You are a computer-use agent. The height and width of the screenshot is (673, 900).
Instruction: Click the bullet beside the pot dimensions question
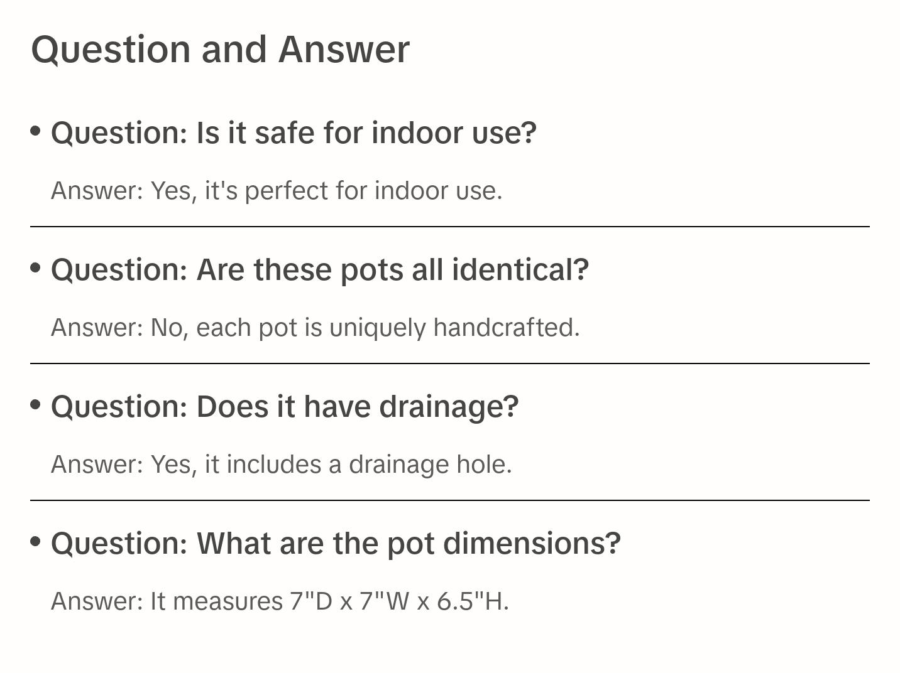point(36,541)
